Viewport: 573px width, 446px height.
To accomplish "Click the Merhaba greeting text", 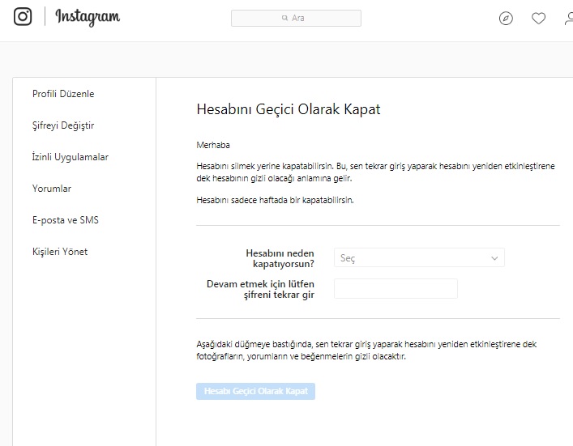I will 213,145.
